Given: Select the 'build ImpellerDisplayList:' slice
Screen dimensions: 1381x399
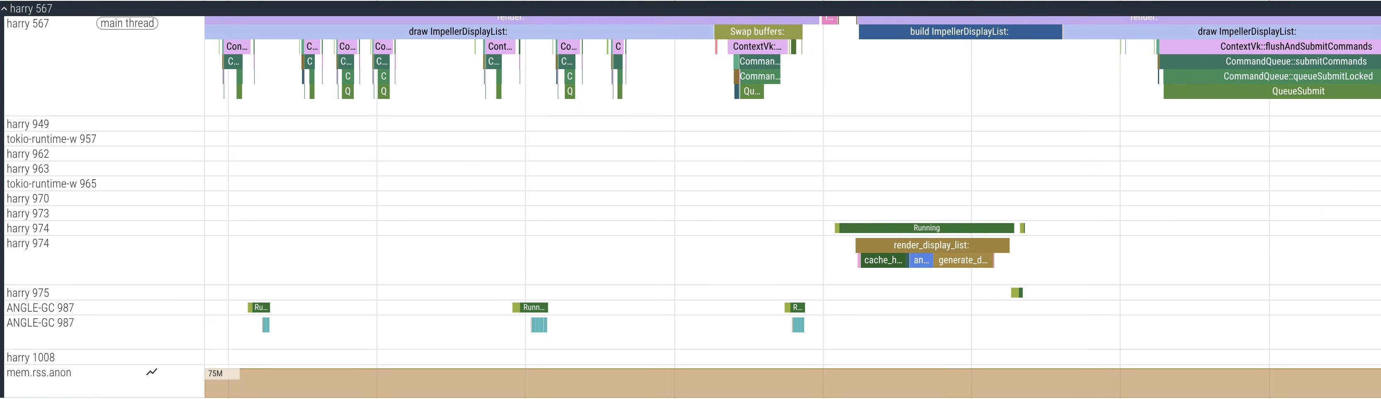Looking at the screenshot, I should coord(960,31).
